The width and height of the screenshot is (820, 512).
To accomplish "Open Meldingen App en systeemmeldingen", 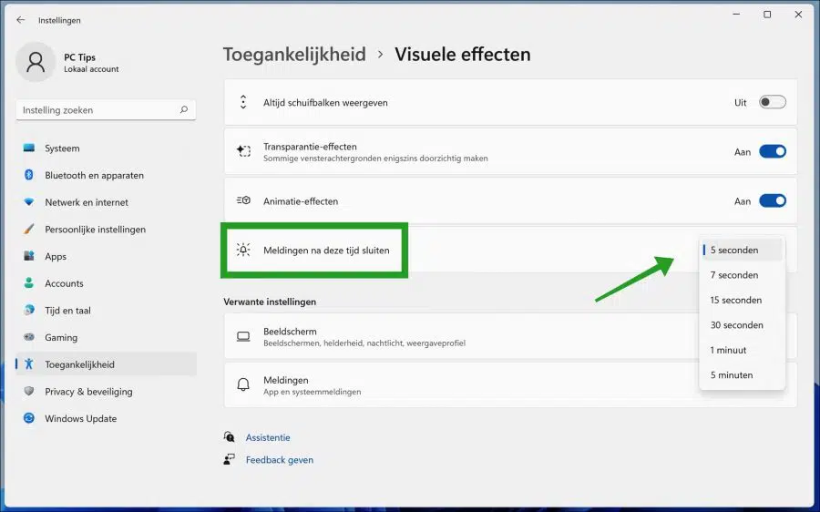I will (x=510, y=385).
